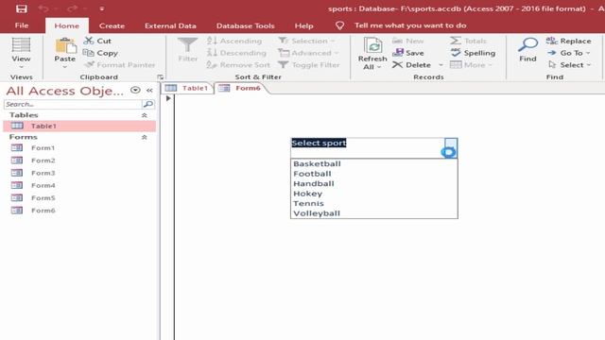
Task: Click the Tell me lightbulb icon
Action: pos(339,25)
